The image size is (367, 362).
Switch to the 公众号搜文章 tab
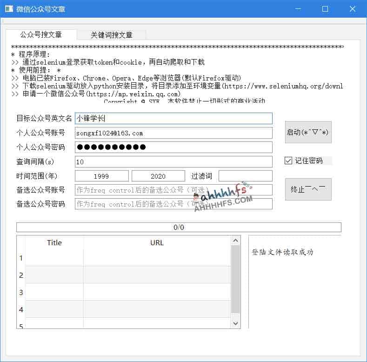point(41,35)
